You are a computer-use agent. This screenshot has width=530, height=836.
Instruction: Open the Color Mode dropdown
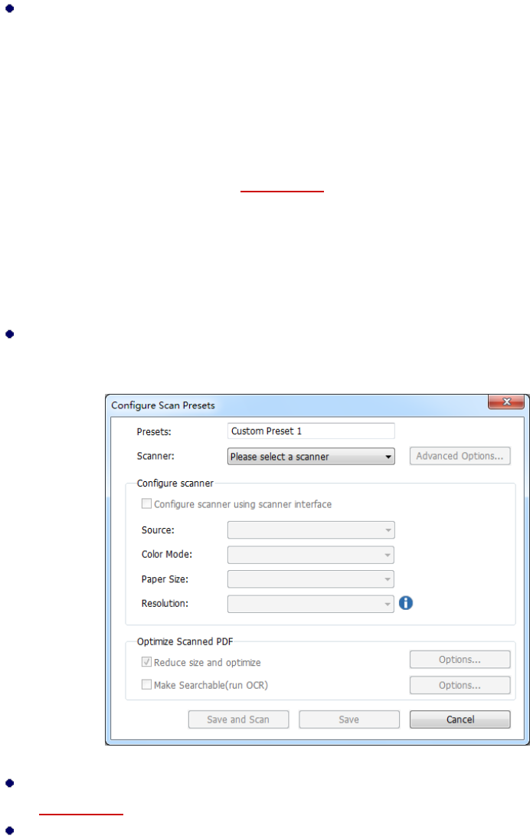311,555
